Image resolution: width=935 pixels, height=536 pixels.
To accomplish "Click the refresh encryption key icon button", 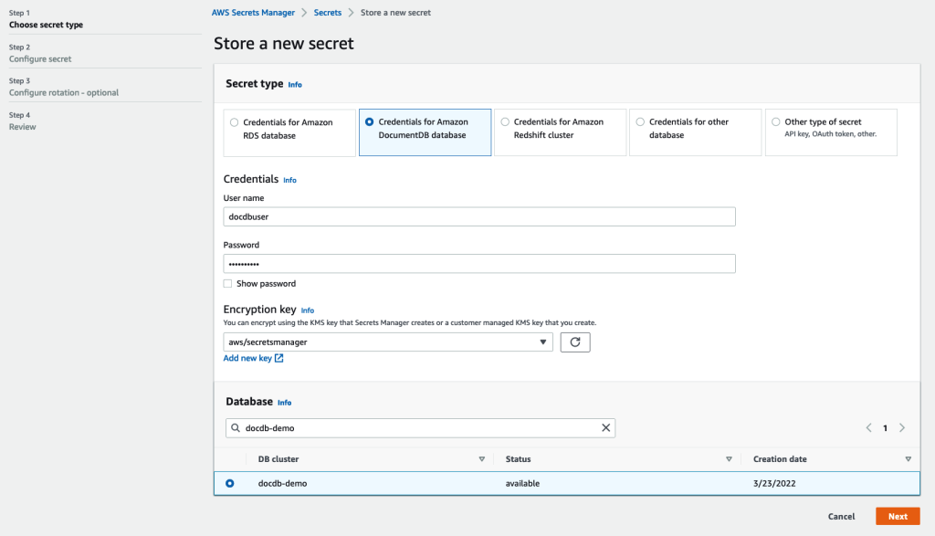I will tap(574, 342).
